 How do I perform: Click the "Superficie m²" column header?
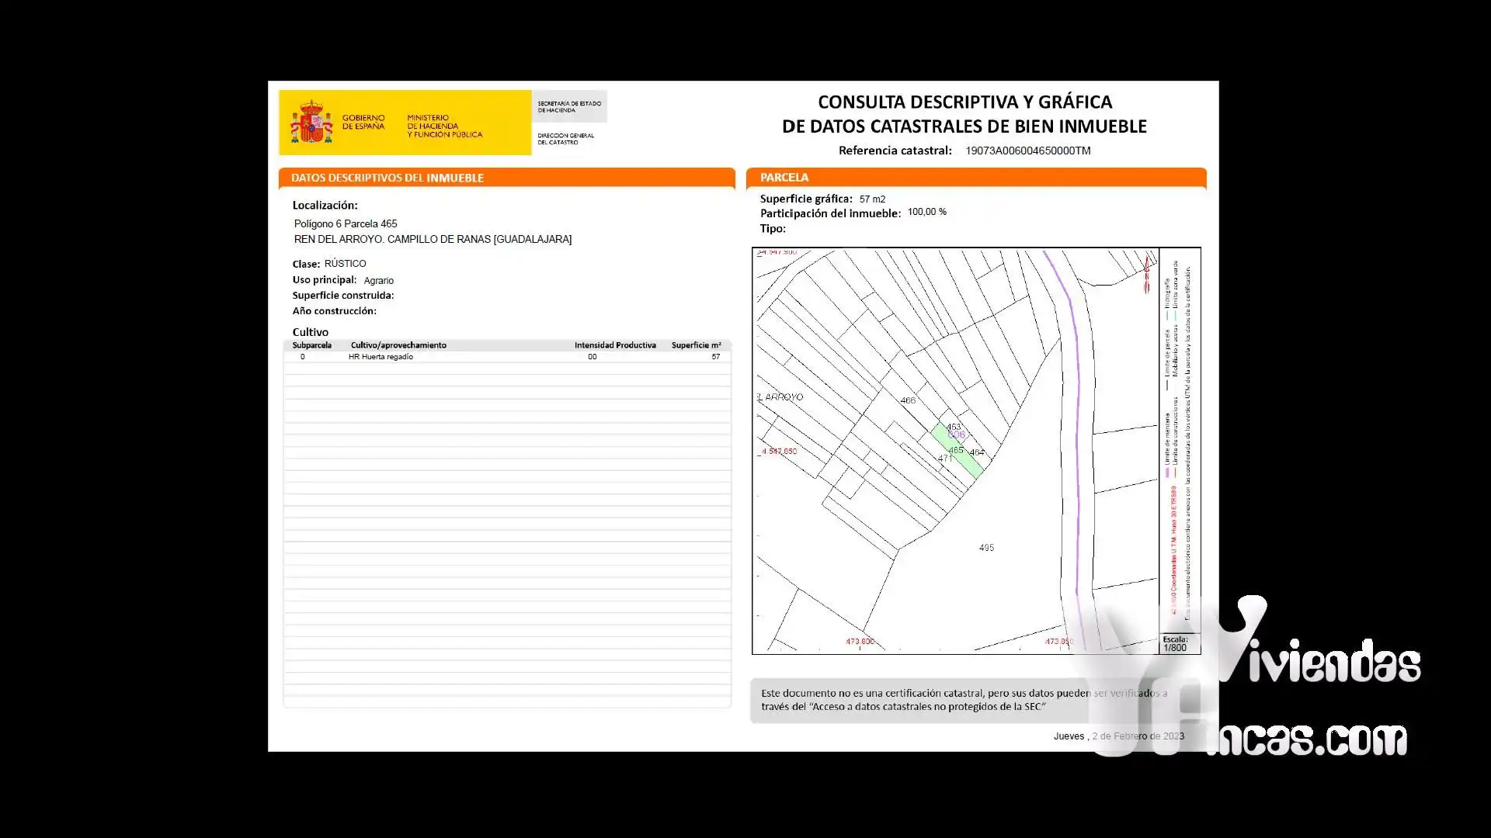click(x=696, y=345)
